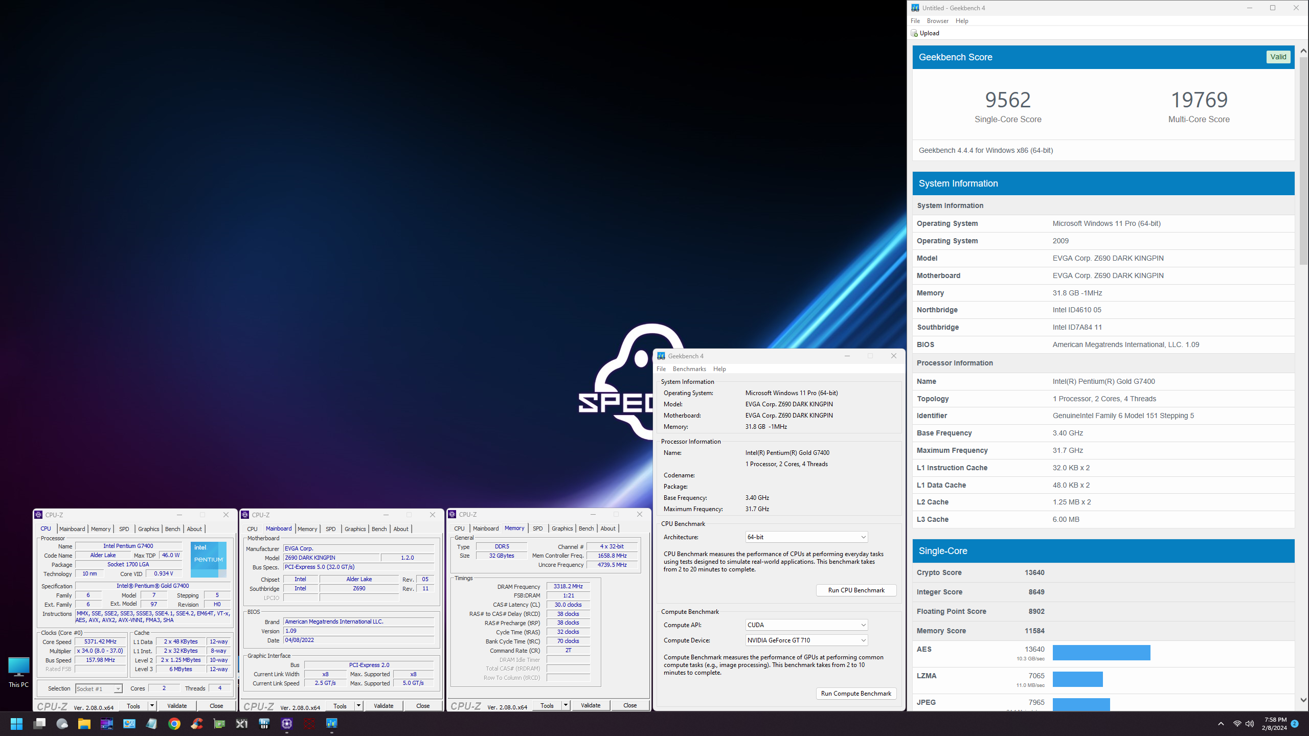Open Control Panel icon on the taskbar

[129, 723]
